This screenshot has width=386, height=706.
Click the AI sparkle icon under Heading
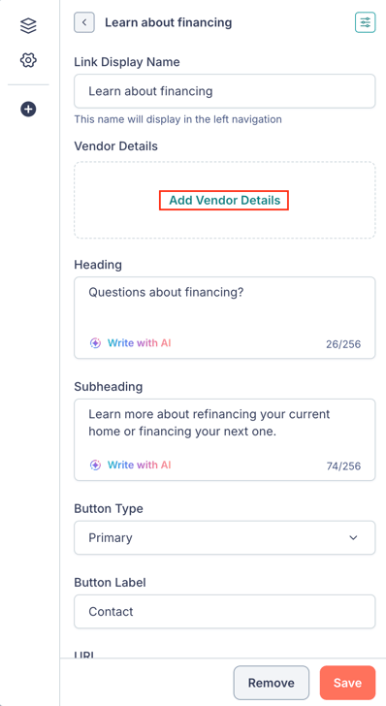tap(95, 343)
